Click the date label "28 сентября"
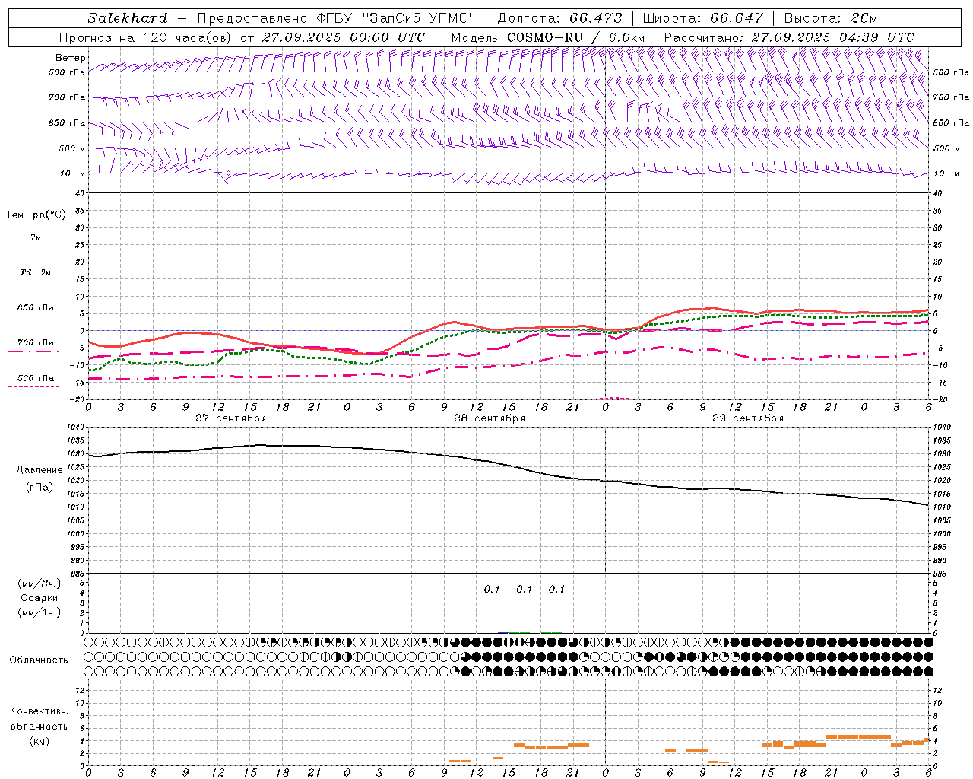The image size is (973, 779). coord(490,418)
